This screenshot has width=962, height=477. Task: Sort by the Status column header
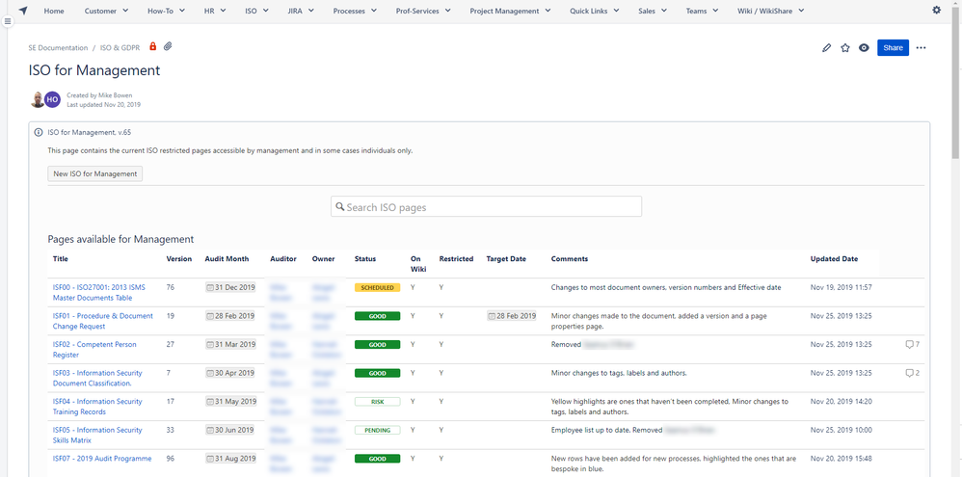(365, 258)
